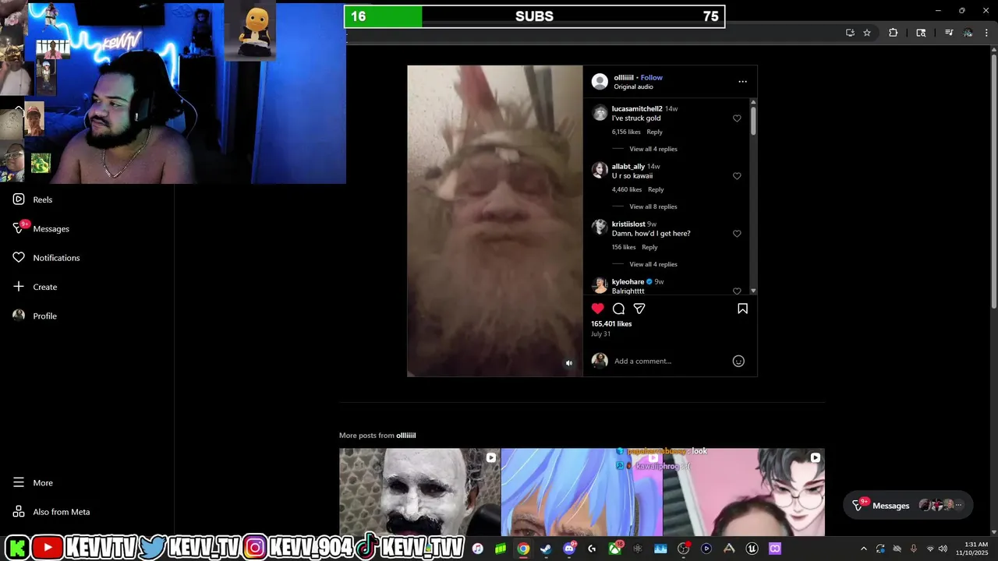Reply to allabt_ally's comment

656,189
